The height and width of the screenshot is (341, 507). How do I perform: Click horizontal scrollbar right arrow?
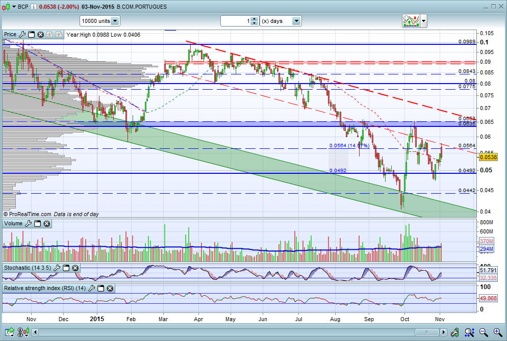click(x=444, y=332)
